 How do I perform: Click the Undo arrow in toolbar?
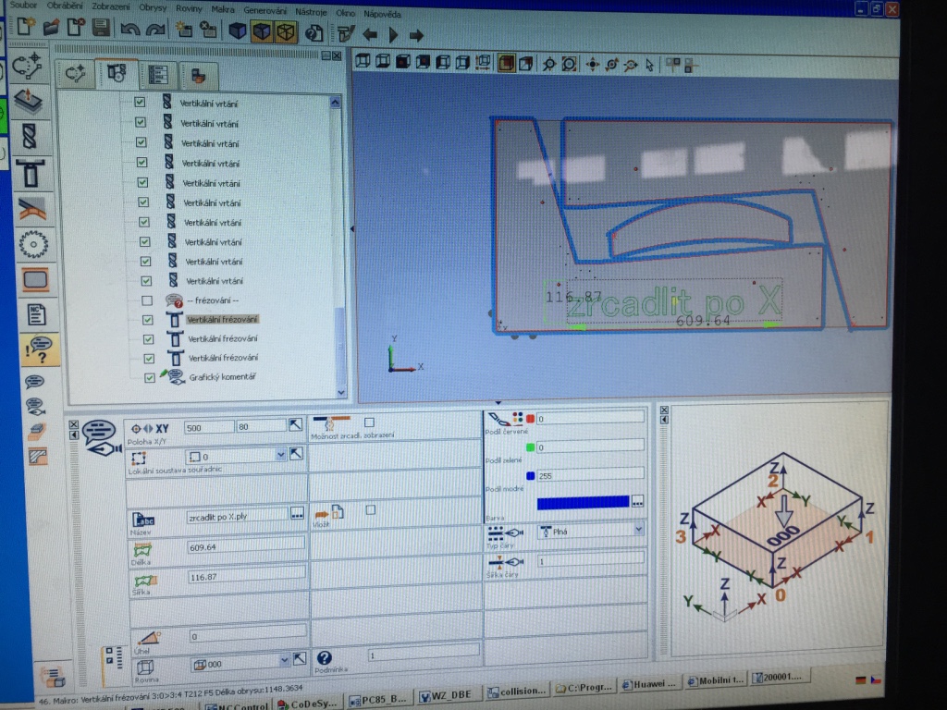[x=129, y=30]
